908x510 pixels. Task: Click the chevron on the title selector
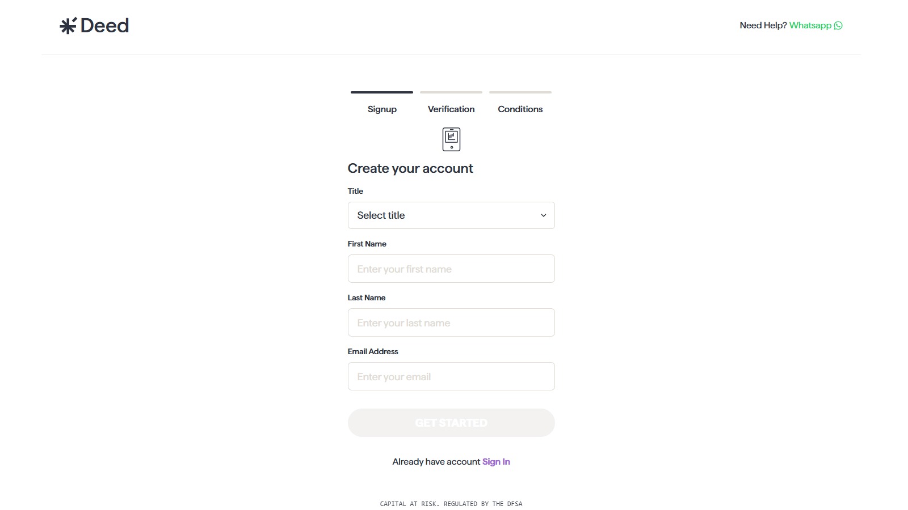[x=544, y=215]
